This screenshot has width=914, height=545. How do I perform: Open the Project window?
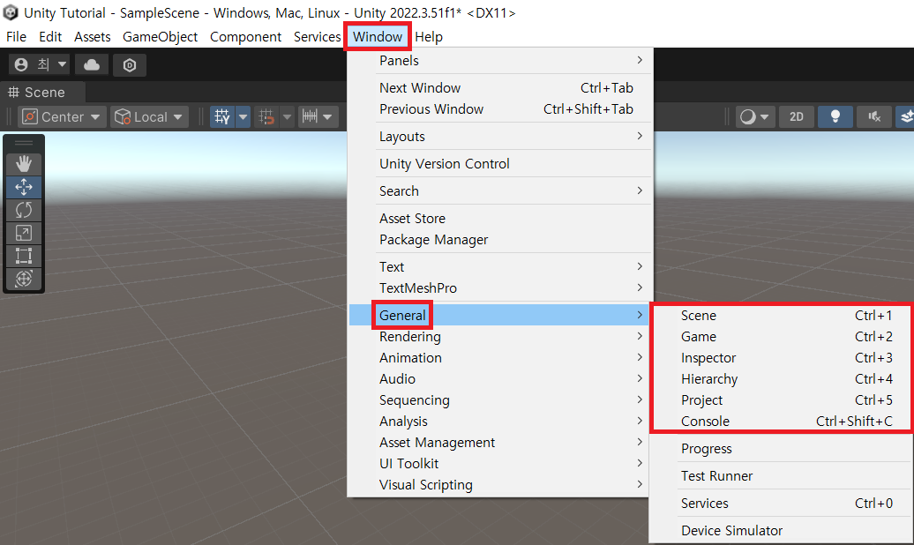coord(782,400)
